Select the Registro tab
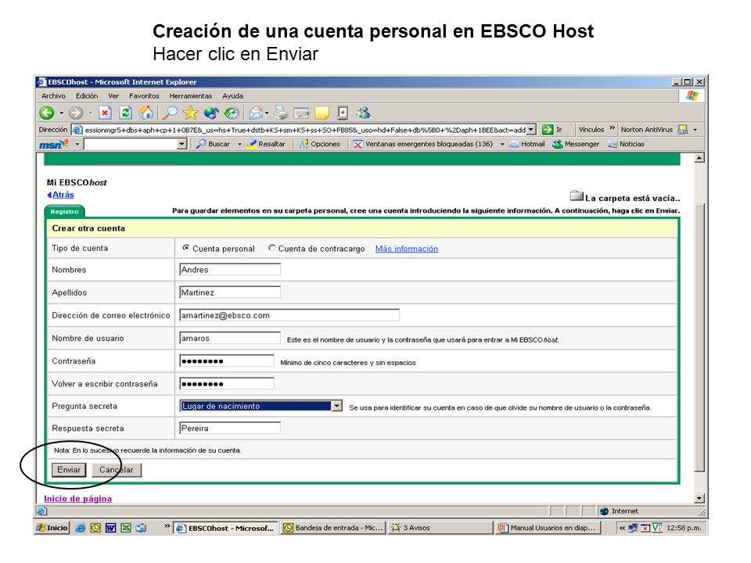Screen dimensions: 751x563 (64, 212)
